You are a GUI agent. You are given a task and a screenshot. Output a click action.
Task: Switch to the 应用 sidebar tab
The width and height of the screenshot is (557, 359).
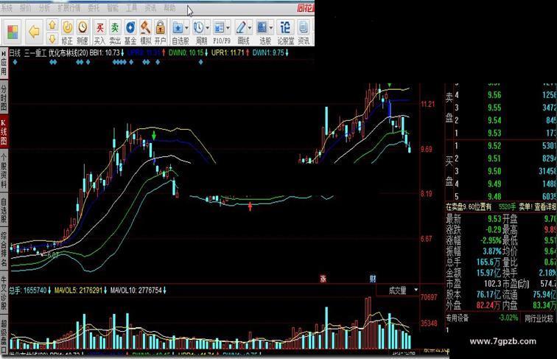pyautogui.click(x=4, y=67)
